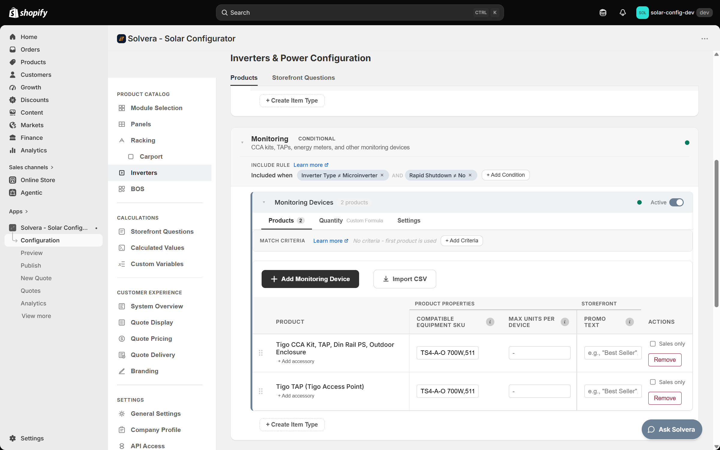Open Online Store via storefront icon
This screenshot has width=720, height=450.
click(x=13, y=180)
